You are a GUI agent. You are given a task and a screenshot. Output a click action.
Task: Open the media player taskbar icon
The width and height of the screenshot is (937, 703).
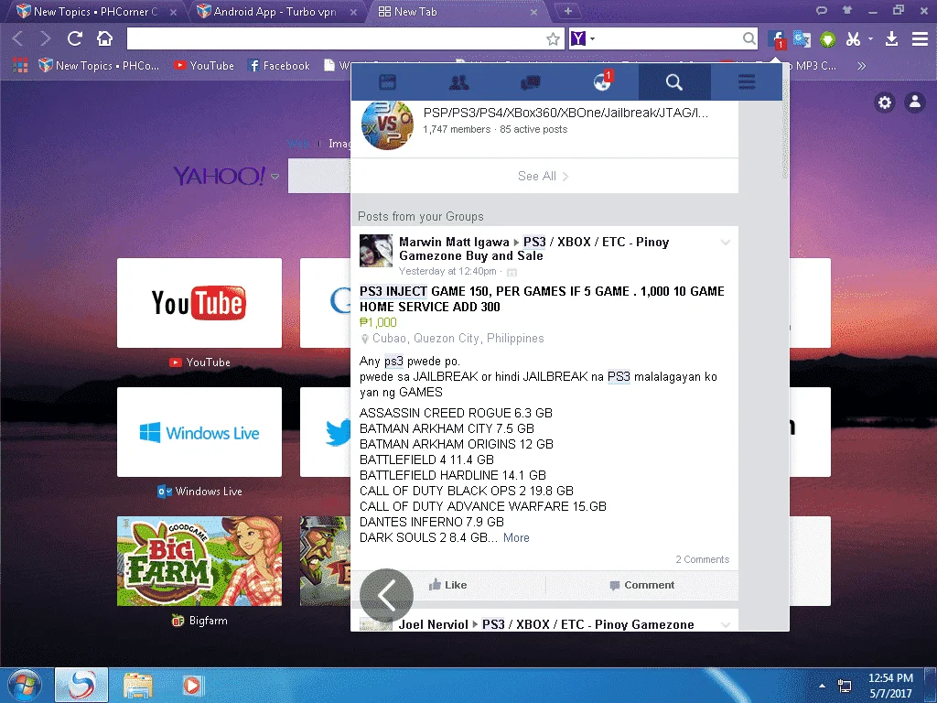click(x=192, y=685)
